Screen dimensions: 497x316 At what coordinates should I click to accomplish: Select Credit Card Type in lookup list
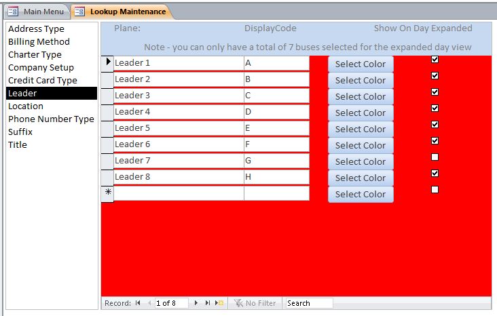tap(52, 81)
